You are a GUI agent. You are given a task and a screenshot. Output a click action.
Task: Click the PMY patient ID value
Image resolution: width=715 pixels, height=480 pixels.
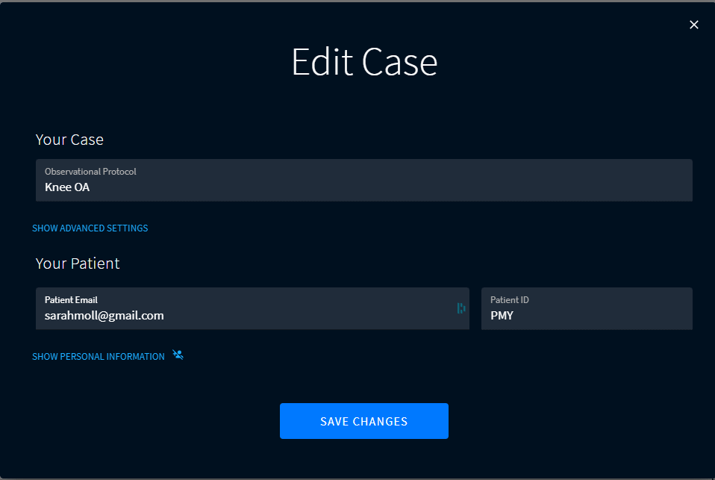click(x=502, y=316)
